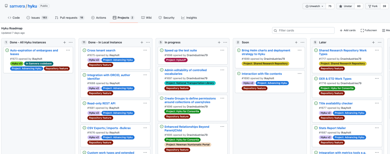Click the star icon to unstar the repository
The image size is (390, 154).
(x=340, y=6)
